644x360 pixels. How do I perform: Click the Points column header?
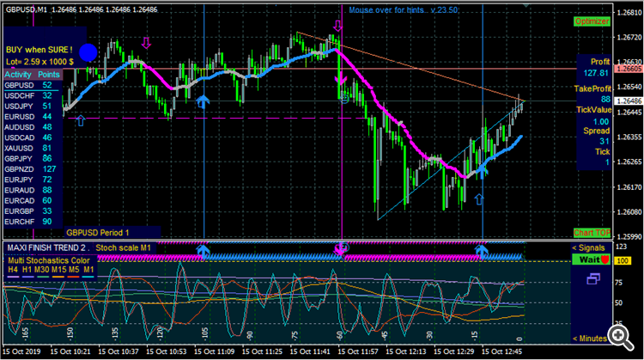[x=49, y=75]
